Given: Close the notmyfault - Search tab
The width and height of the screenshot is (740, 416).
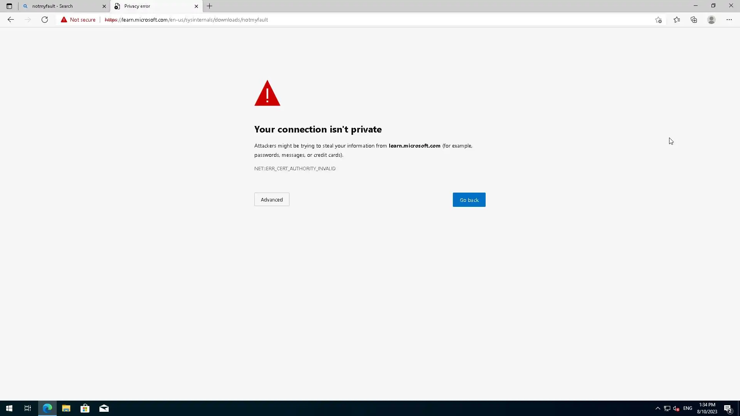Looking at the screenshot, I should [x=104, y=6].
